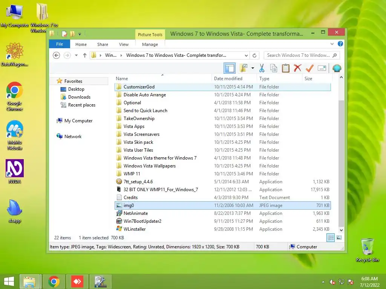Screen dimensions: 386x289
Task: Click the scroll up arrow of file list
Action: click(341, 78)
